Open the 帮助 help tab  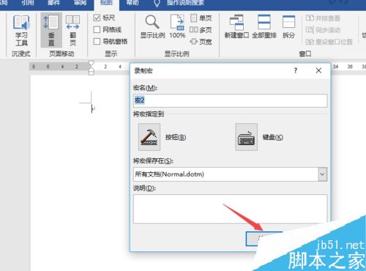[132, 3]
